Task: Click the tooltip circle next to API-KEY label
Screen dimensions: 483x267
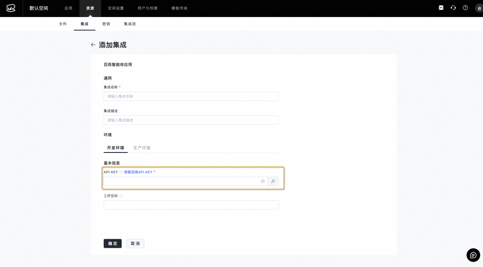Action: [120, 172]
